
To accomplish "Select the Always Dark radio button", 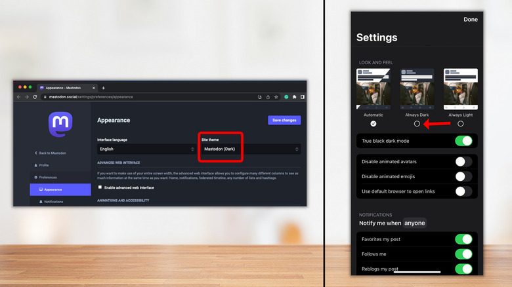I will coord(417,124).
